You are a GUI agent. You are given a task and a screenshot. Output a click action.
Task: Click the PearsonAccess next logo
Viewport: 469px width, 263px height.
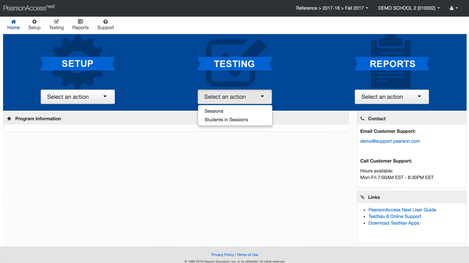point(29,8)
